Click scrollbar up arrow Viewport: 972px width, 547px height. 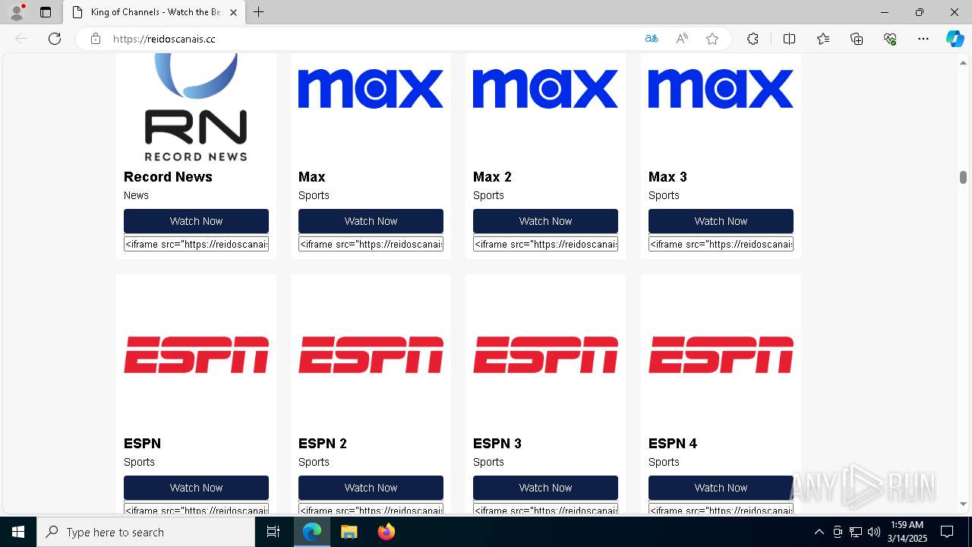click(963, 62)
